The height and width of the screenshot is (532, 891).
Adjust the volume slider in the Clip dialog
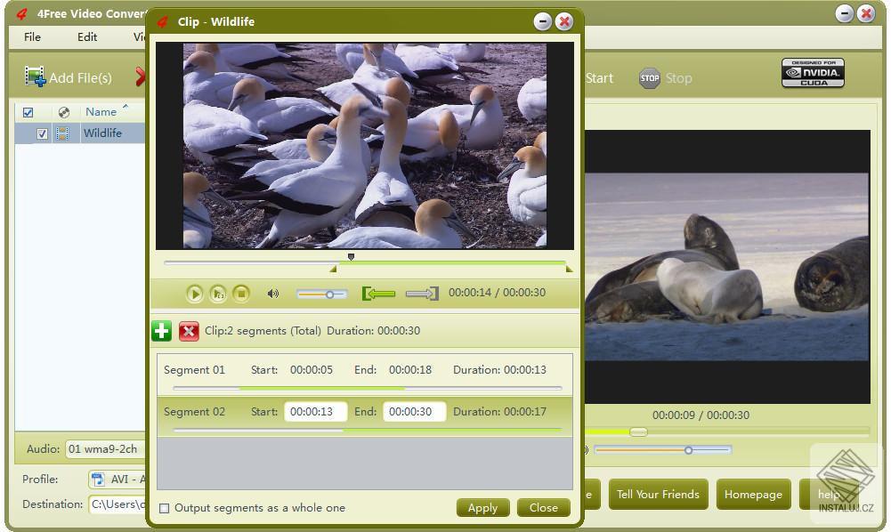coord(331,294)
